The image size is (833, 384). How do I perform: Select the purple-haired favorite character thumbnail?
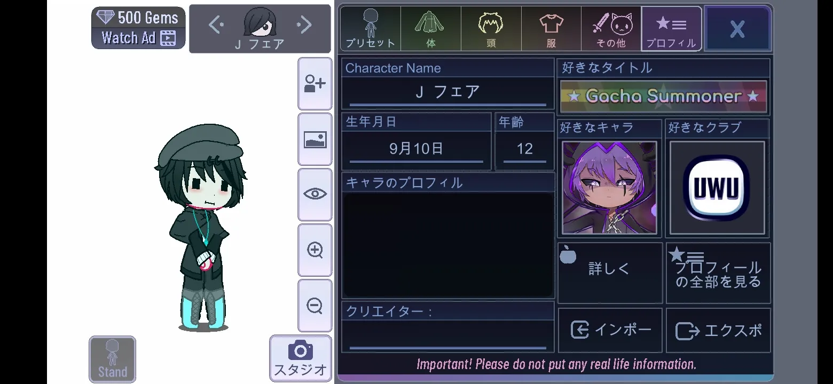(609, 188)
